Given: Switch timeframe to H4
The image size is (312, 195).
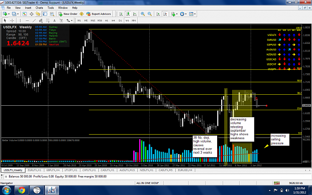Looking at the screenshot, I should click(x=113, y=20).
